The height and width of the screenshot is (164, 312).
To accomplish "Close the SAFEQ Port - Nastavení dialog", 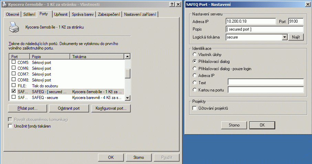I will tap(308, 4).
